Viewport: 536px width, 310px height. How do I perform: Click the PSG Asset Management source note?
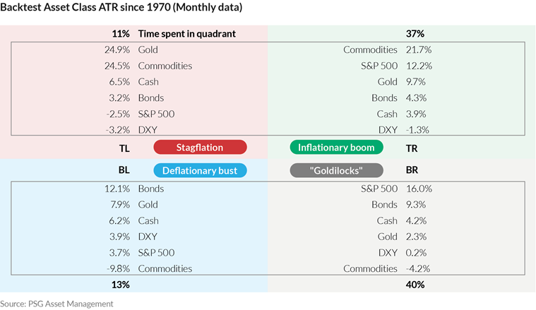56,304
